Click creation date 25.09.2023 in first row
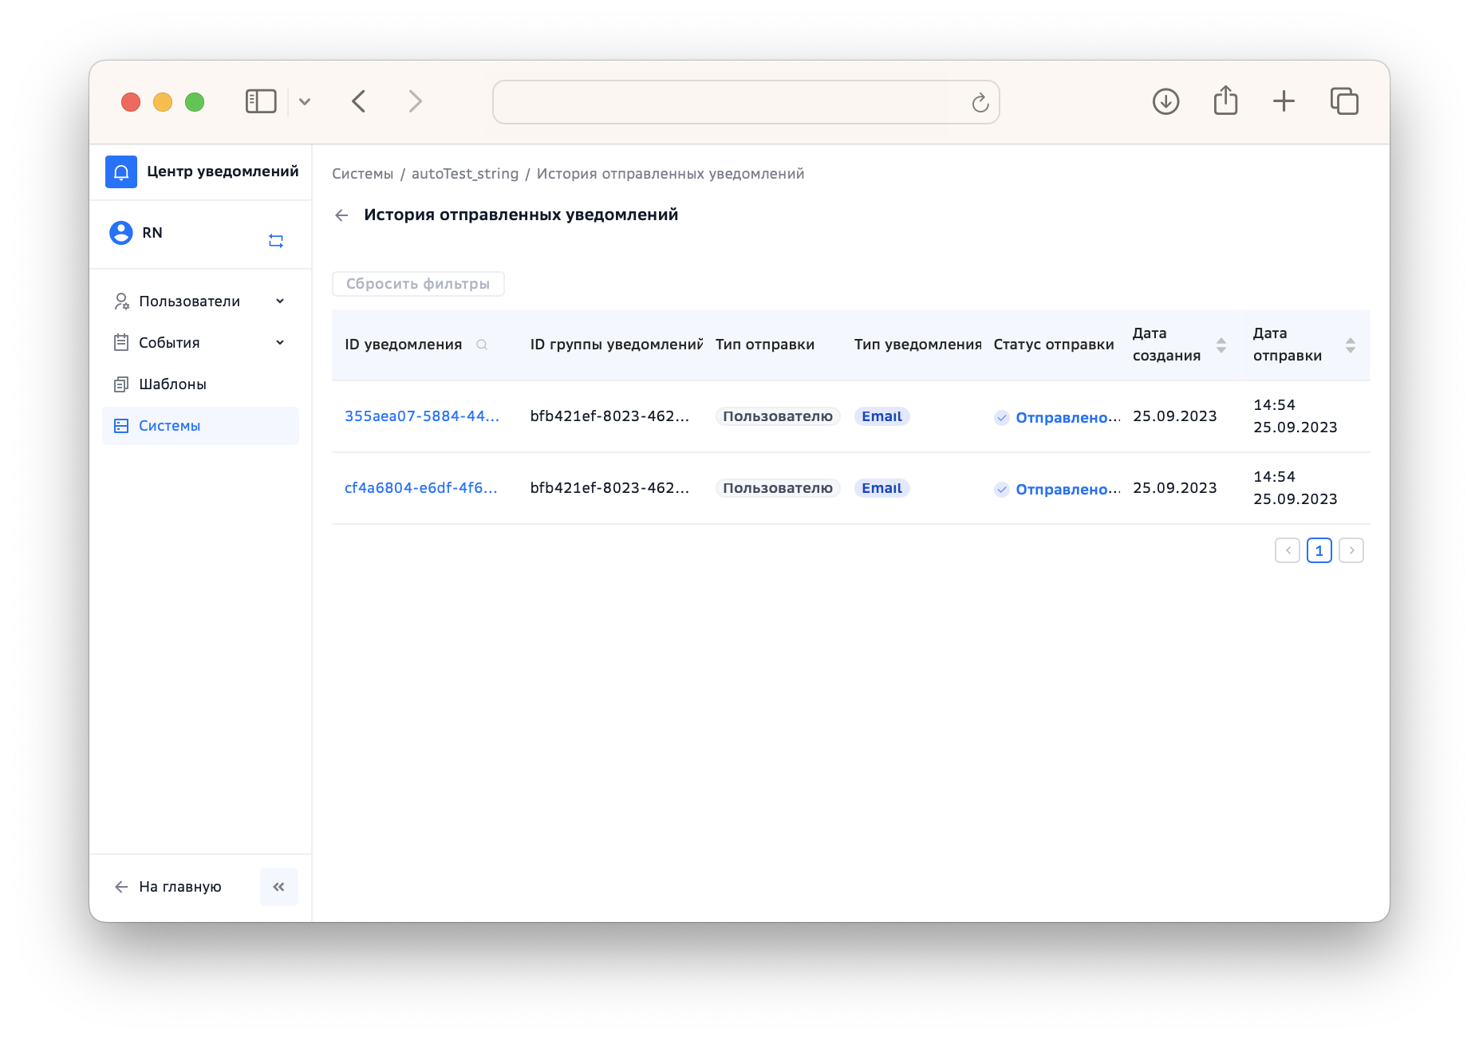This screenshot has height=1040, width=1479. [x=1175, y=416]
